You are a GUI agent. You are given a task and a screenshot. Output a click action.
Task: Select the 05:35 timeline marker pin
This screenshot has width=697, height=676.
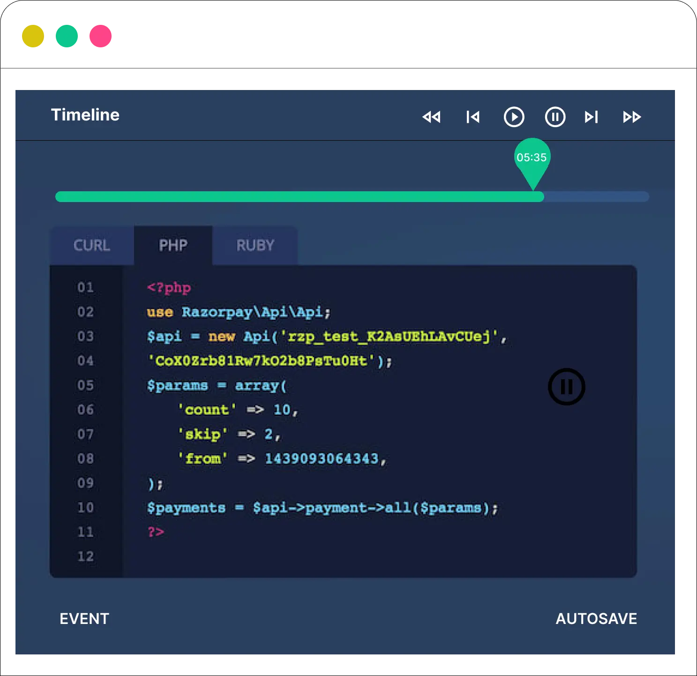tap(532, 158)
